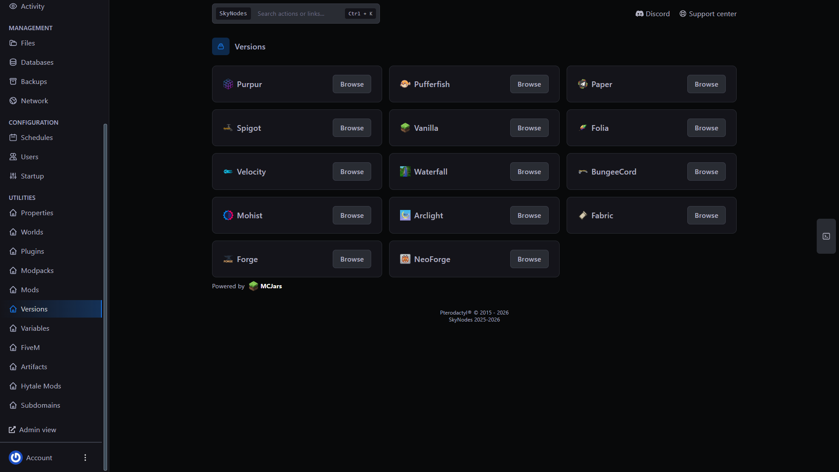
Task: Open Worlds utility
Action: click(x=51, y=232)
